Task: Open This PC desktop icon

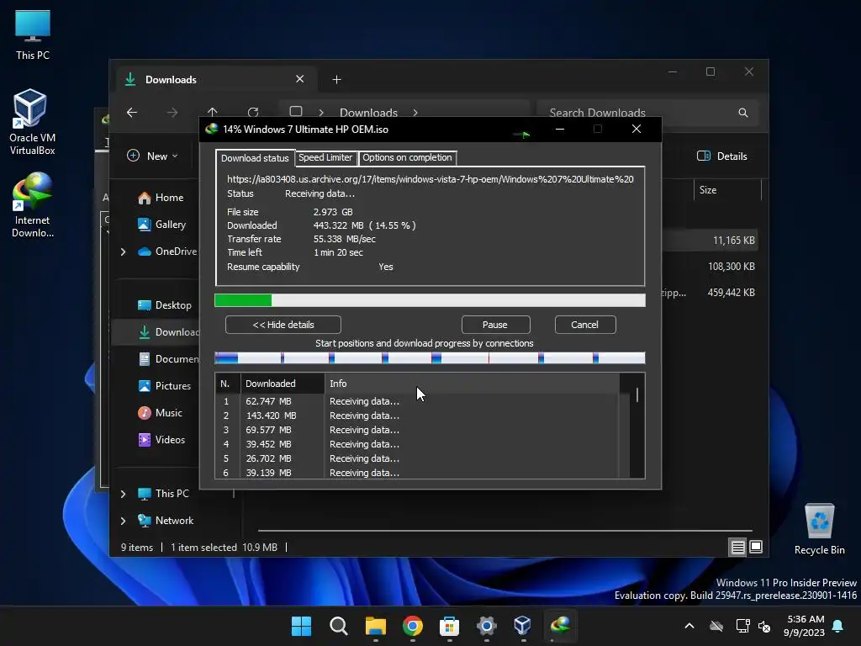Action: pos(33,34)
